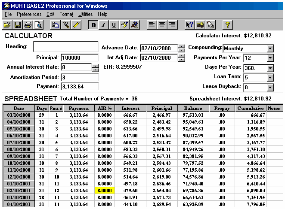Toggle Bold formatting button
Screen dimensions: 285x209
[93, 25]
